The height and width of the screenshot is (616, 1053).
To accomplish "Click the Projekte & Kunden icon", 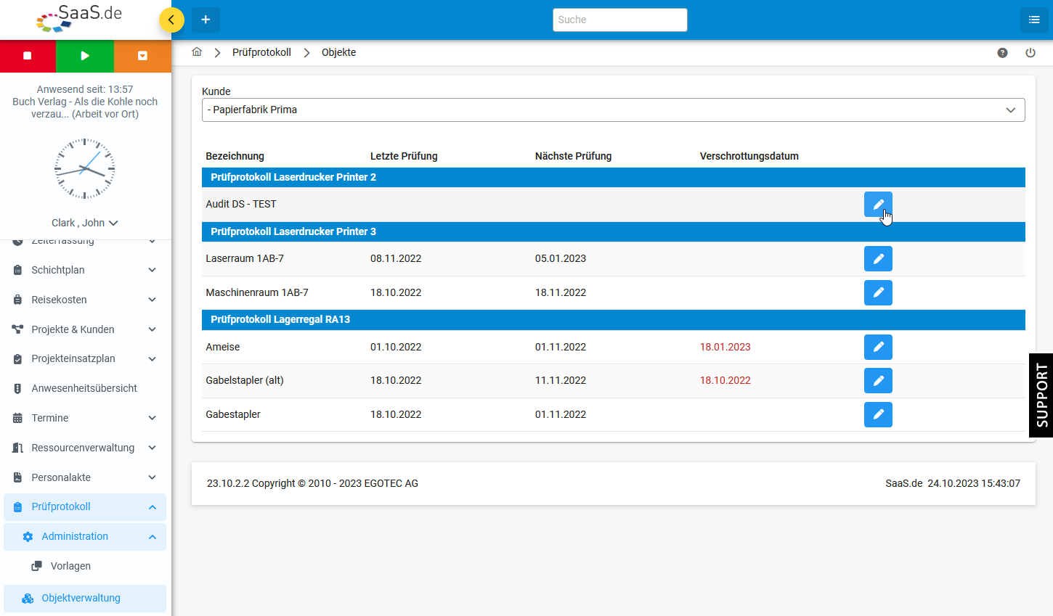I will (17, 329).
